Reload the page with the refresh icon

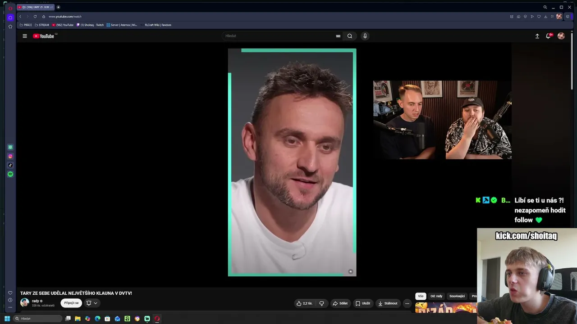click(x=35, y=17)
